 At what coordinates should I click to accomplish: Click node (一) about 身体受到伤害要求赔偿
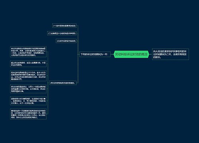click(x=64, y=26)
